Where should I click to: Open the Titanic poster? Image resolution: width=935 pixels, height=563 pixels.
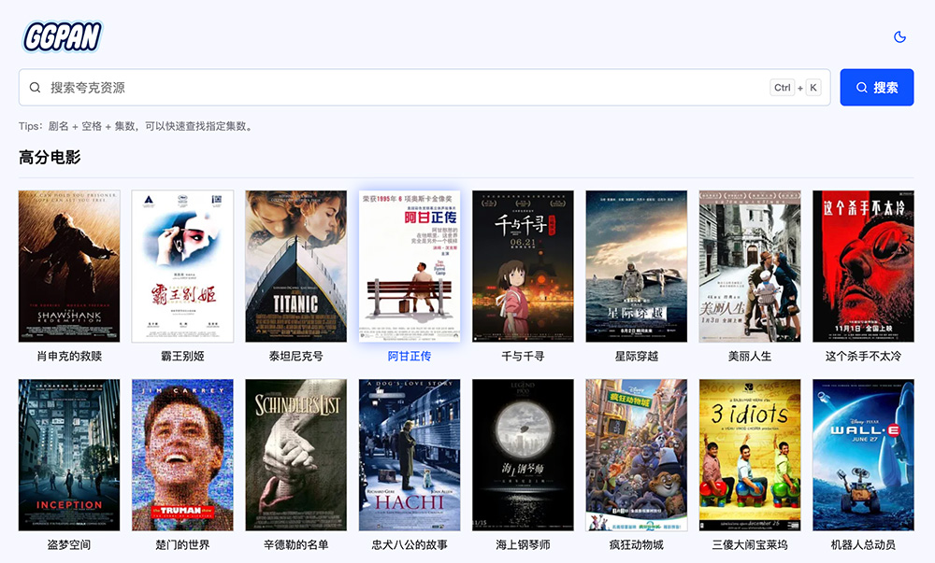point(295,266)
